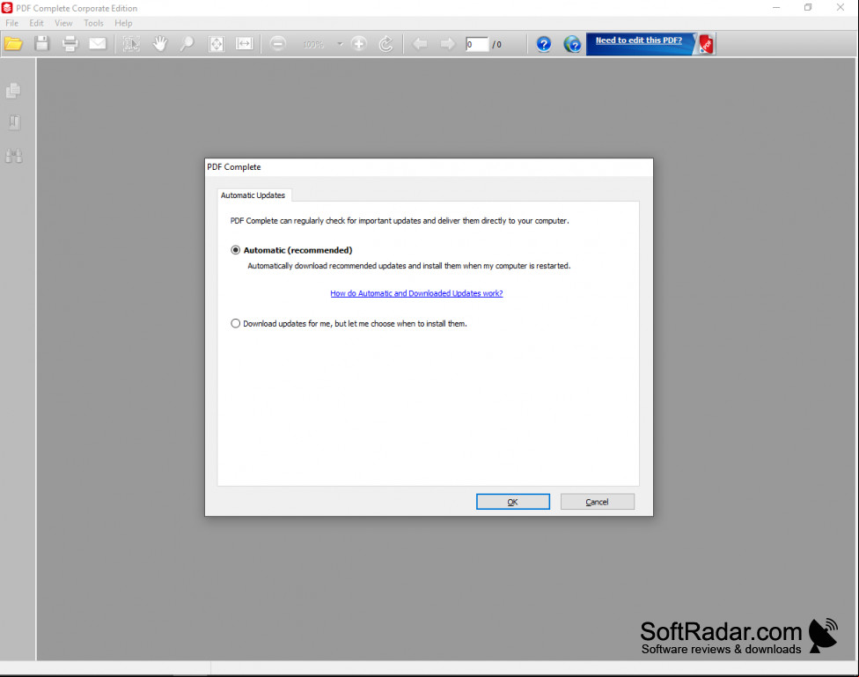Click the rotate page icon

tap(385, 44)
